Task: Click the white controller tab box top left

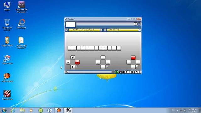Action: click(x=70, y=24)
